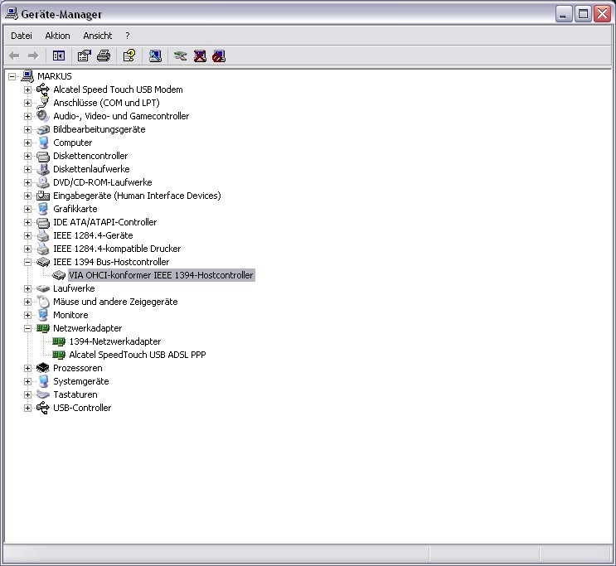Viewport: 616px width, 566px height.
Task: Open the Datei menu
Action: (22, 36)
